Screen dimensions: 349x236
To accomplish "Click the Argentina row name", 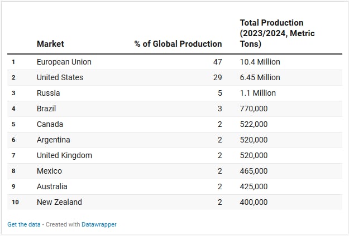I will [x=53, y=140].
